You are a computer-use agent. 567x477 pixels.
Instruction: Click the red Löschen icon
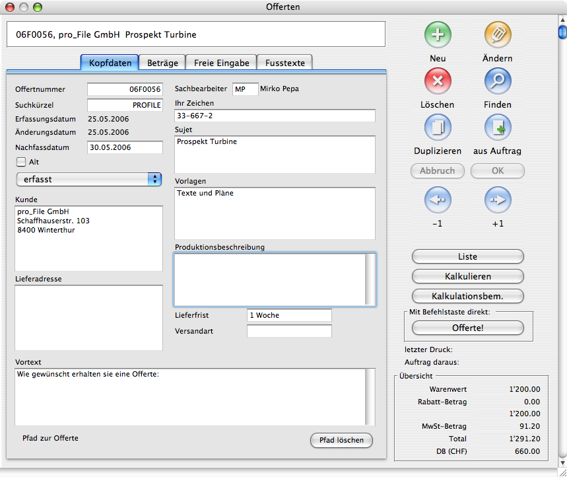(437, 81)
